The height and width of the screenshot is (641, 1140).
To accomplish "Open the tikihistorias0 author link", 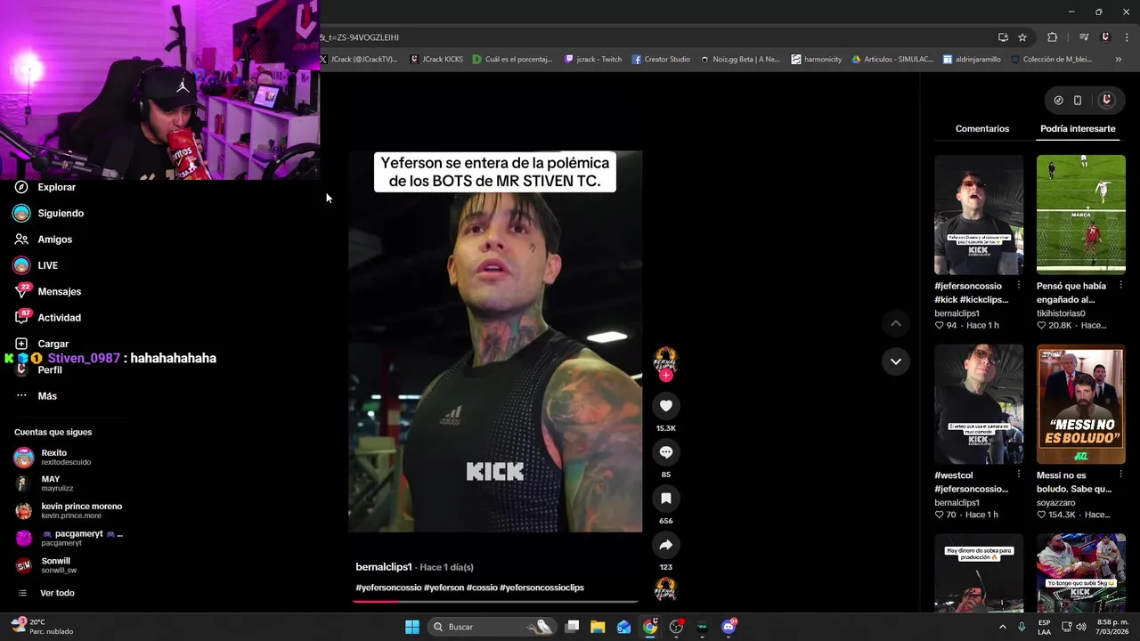I will 1061,313.
